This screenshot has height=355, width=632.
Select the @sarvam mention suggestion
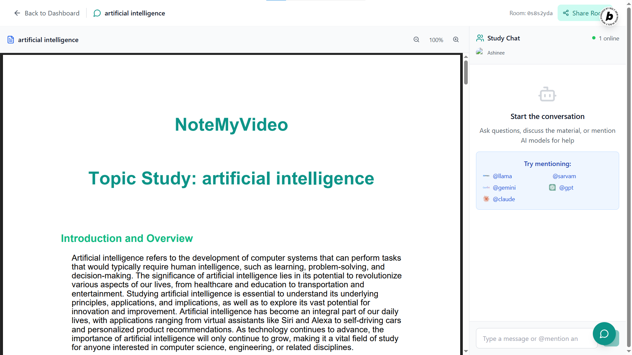tap(564, 176)
